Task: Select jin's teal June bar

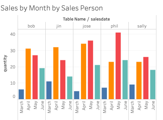Action: [x=70, y=88]
